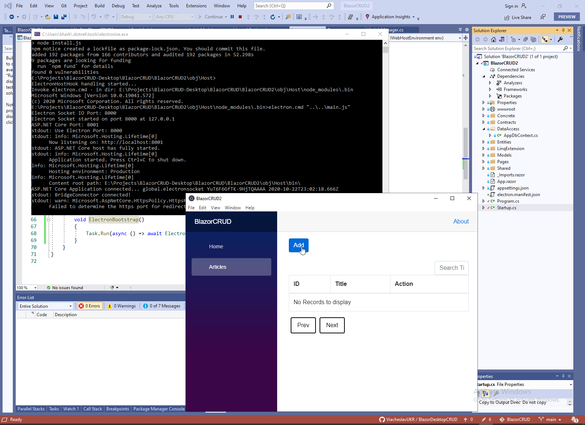Click the Find in Files icon in the toolbar
The height and width of the screenshot is (425, 585).
(x=288, y=17)
